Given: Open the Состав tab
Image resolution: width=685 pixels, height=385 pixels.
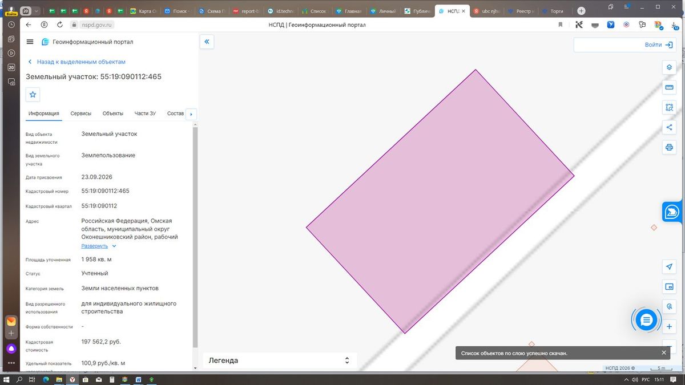Looking at the screenshot, I should click(x=175, y=114).
